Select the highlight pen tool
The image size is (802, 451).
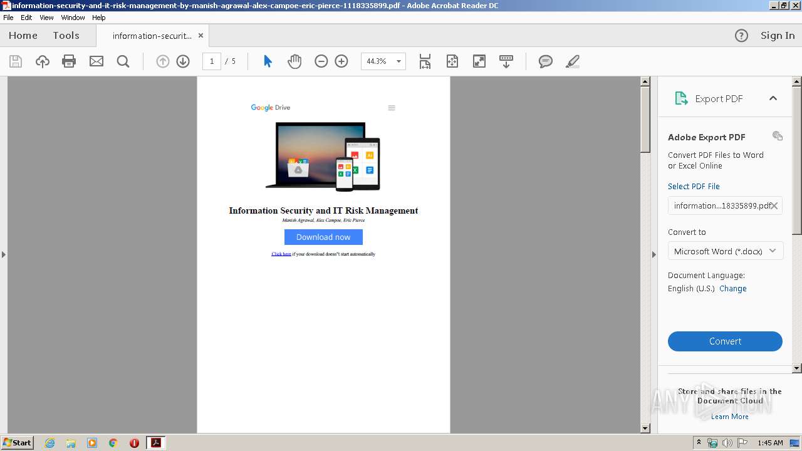click(572, 61)
